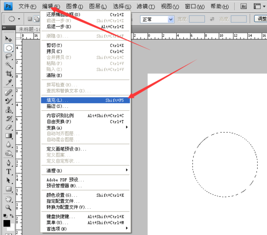Open the 选择(S) menu
This screenshot has height=235, width=267.
point(122,7)
